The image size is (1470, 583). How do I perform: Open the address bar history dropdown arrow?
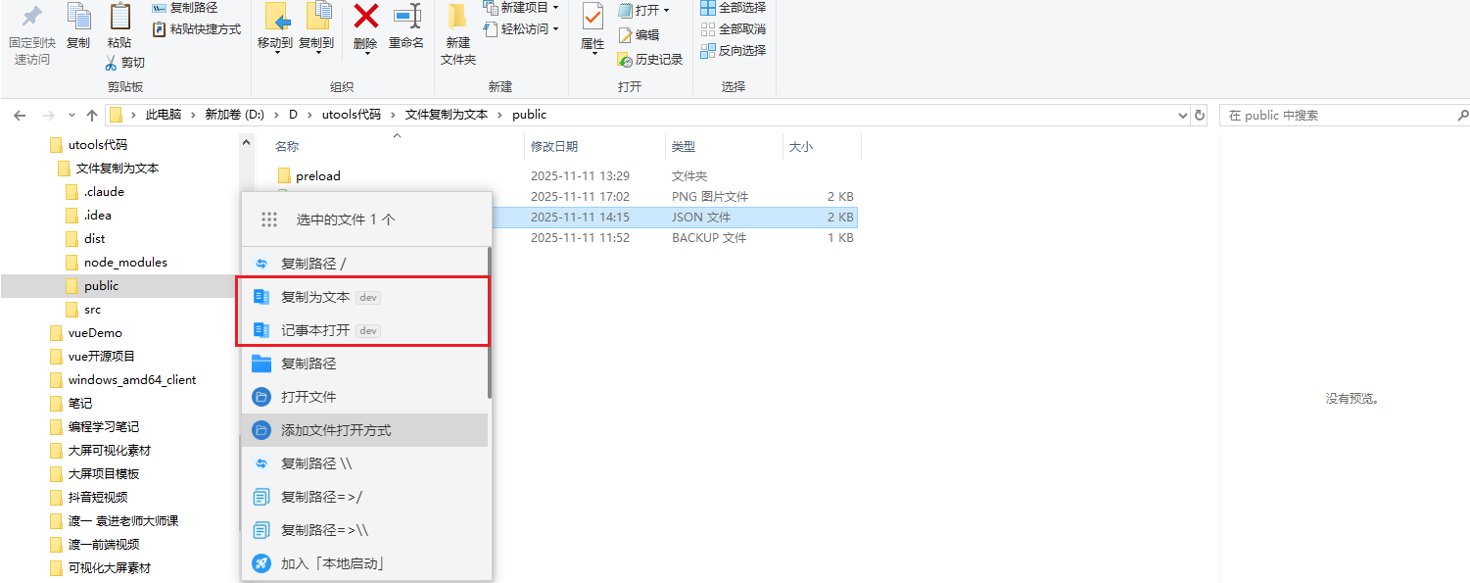pyautogui.click(x=1182, y=116)
